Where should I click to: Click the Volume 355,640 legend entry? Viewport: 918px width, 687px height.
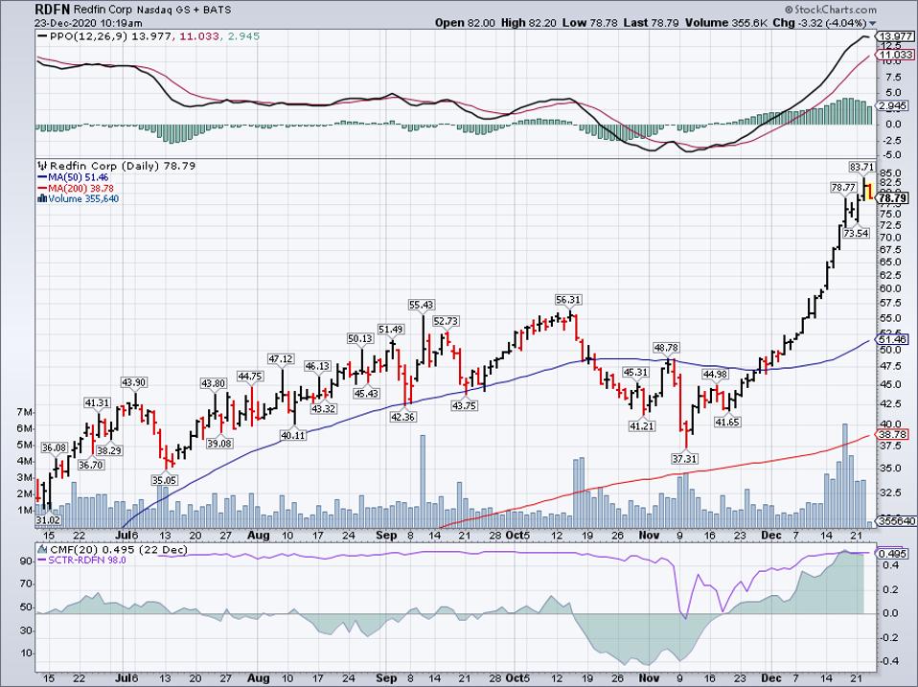pyautogui.click(x=83, y=198)
